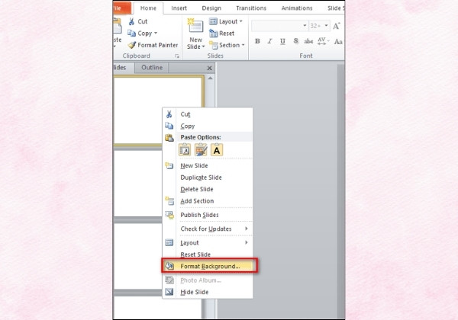
Task: Paste using Destination Theme option
Action: click(x=185, y=150)
